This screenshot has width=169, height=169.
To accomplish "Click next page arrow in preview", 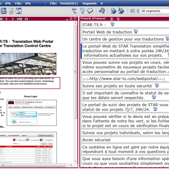I will pyautogui.click(x=13, y=19).
